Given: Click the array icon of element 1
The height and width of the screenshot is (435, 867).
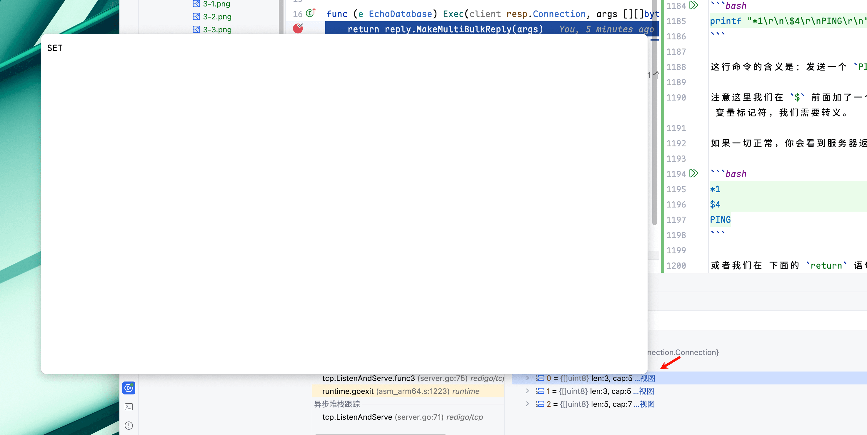Looking at the screenshot, I should pyautogui.click(x=539, y=391).
